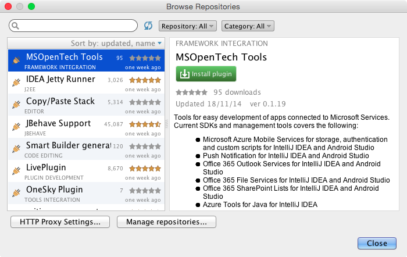Click the search magnifier icon
Viewport: 407px width, 257px height.
point(15,26)
